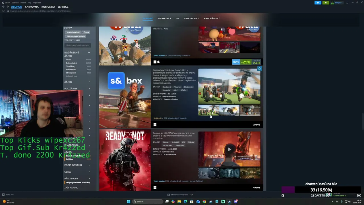
Task: Click the weather widget on the taskbar
Action: tap(9, 202)
